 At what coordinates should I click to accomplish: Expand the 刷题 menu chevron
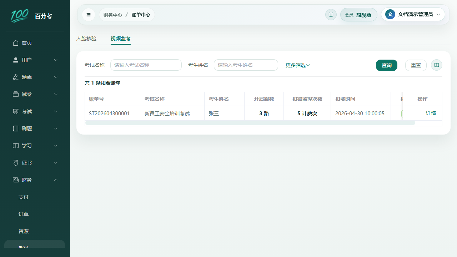tap(56, 128)
